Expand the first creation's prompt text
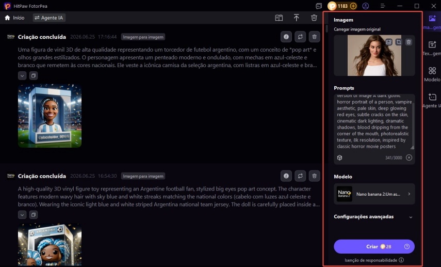This screenshot has width=441, height=267. 22,75
